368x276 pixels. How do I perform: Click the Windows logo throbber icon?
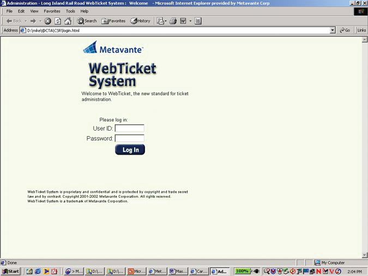[360, 11]
